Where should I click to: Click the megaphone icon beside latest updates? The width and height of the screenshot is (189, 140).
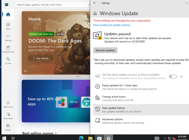tap(98, 76)
